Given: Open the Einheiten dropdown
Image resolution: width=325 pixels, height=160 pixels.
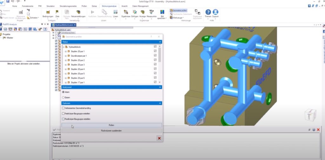Looking at the screenshot, I should [x=33, y=18].
